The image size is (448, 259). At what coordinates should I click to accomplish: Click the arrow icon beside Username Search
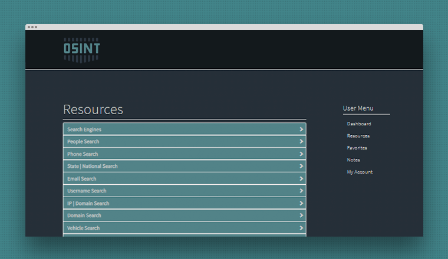(301, 191)
